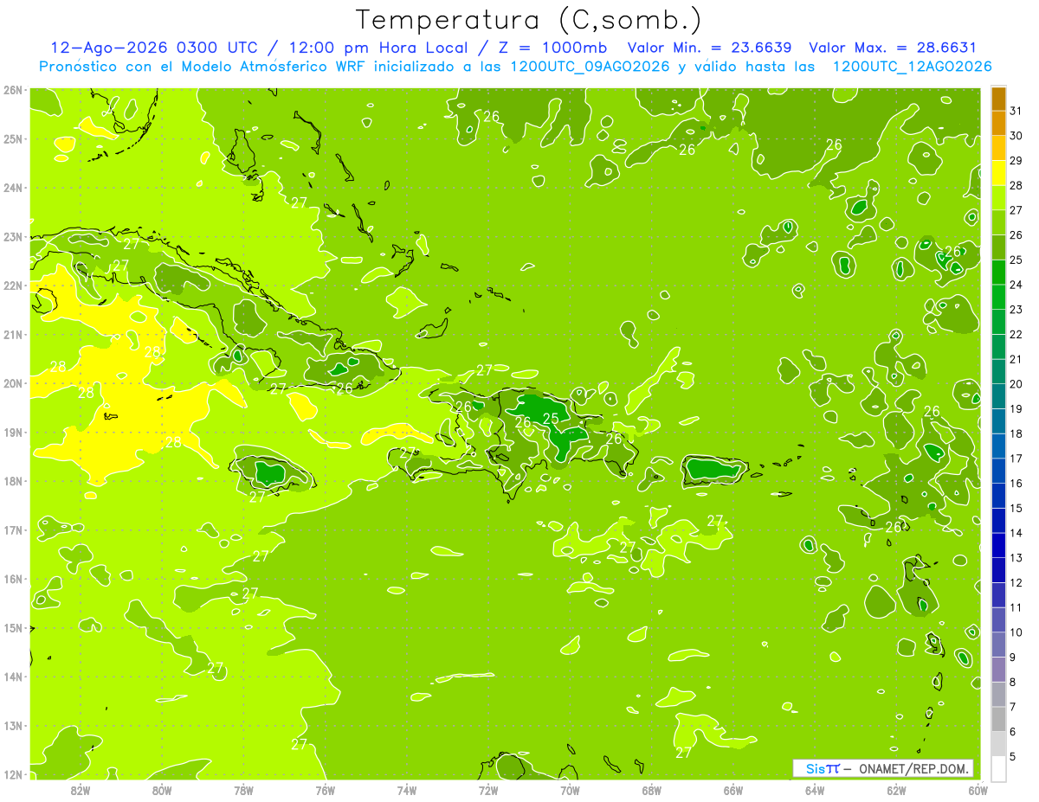The height and width of the screenshot is (802, 1039).
Task: Click the dark blue legend swatch between 13 and 14
Action: tap(998, 545)
